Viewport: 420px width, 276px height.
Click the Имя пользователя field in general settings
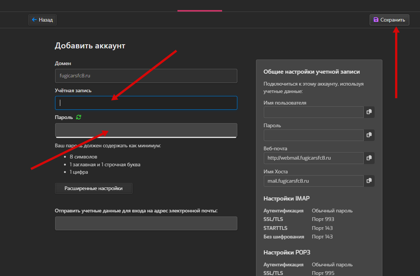pyautogui.click(x=313, y=112)
